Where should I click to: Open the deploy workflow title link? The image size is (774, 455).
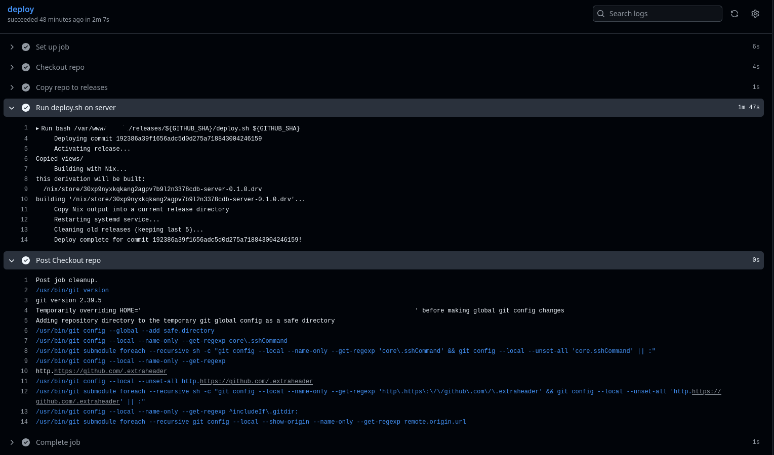click(21, 9)
